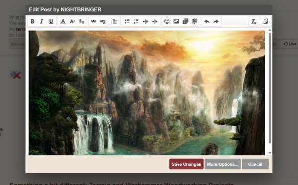The width and height of the screenshot is (298, 185).
Task: Insert a link with the chain icon
Action: [x=93, y=21]
